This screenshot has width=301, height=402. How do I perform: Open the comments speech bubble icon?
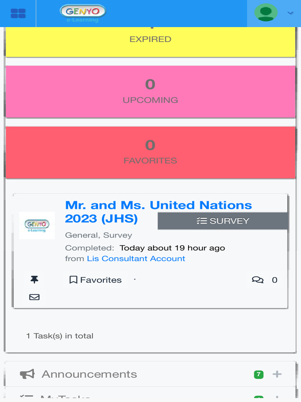[x=257, y=280]
